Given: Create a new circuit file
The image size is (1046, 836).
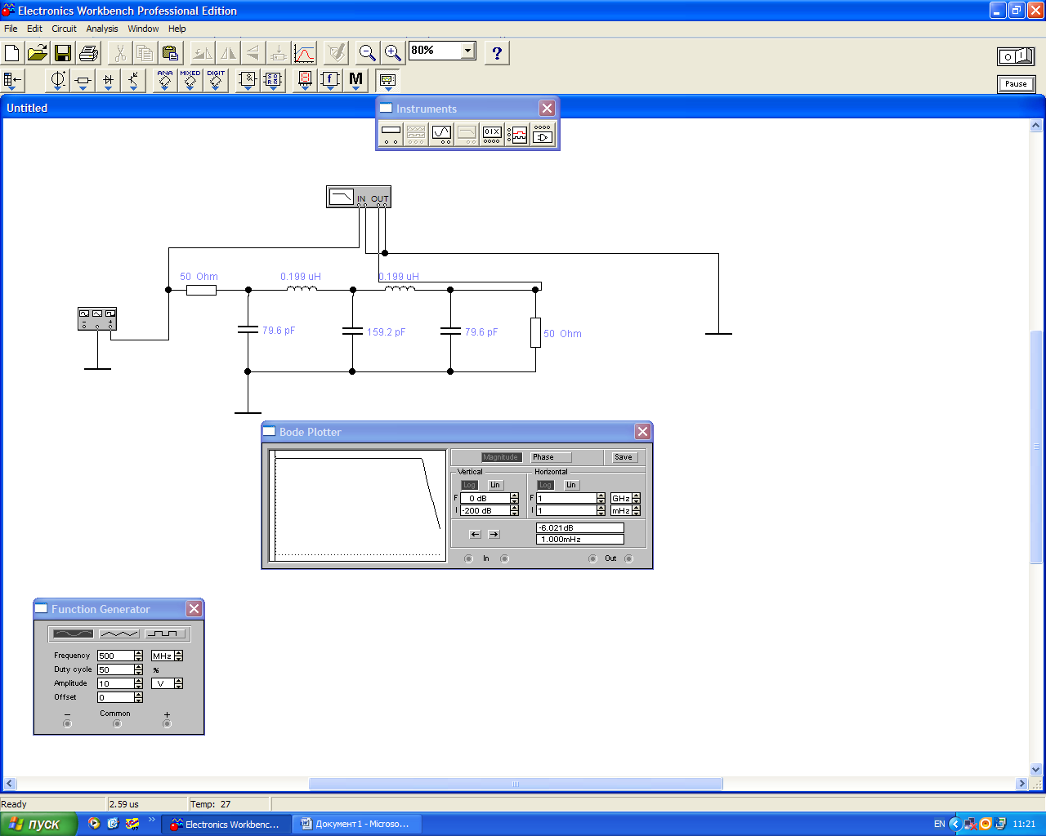Looking at the screenshot, I should tap(12, 53).
